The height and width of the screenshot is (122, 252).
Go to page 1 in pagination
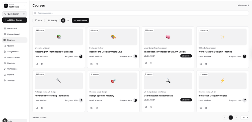pos(231,117)
